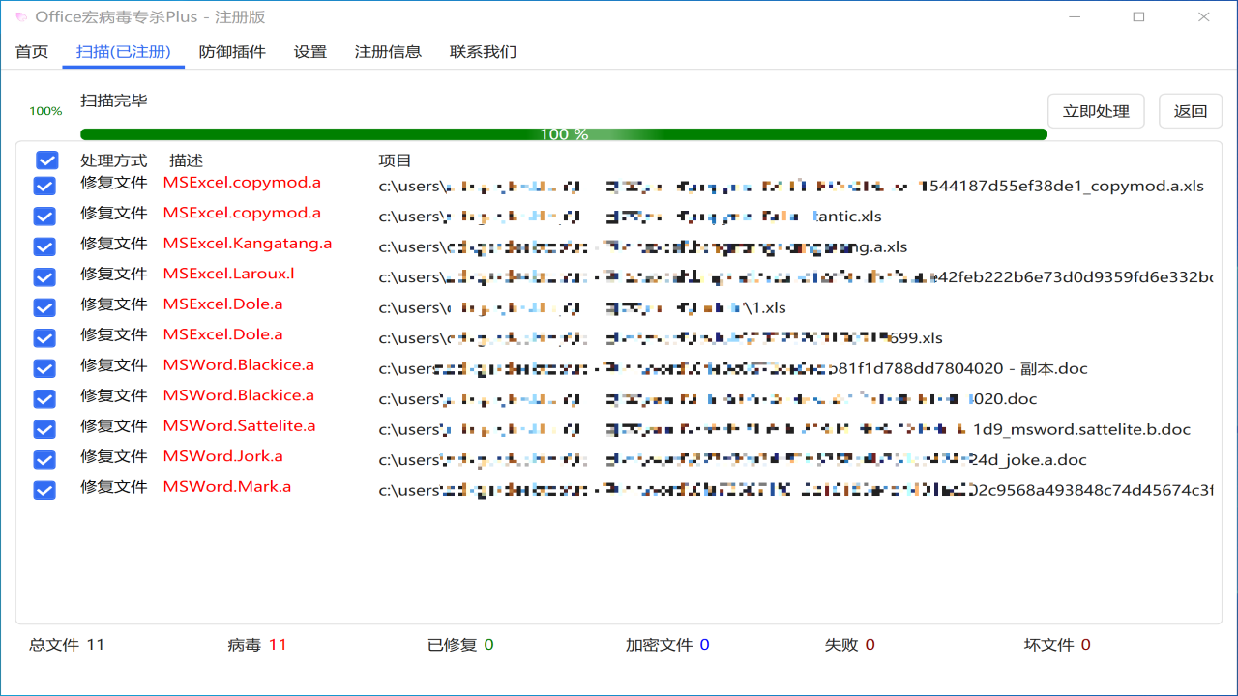Screen dimensions: 1238x696
Task: Click the green 100% progress bar
Action: click(563, 134)
